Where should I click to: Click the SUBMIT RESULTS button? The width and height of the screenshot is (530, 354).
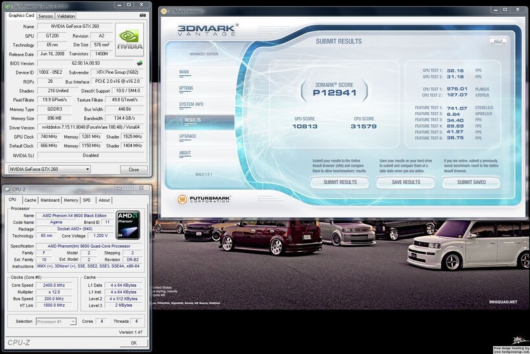click(x=340, y=183)
